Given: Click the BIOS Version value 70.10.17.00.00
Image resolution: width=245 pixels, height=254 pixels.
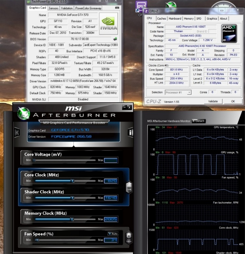Looking at the screenshot, I should 79,39.
